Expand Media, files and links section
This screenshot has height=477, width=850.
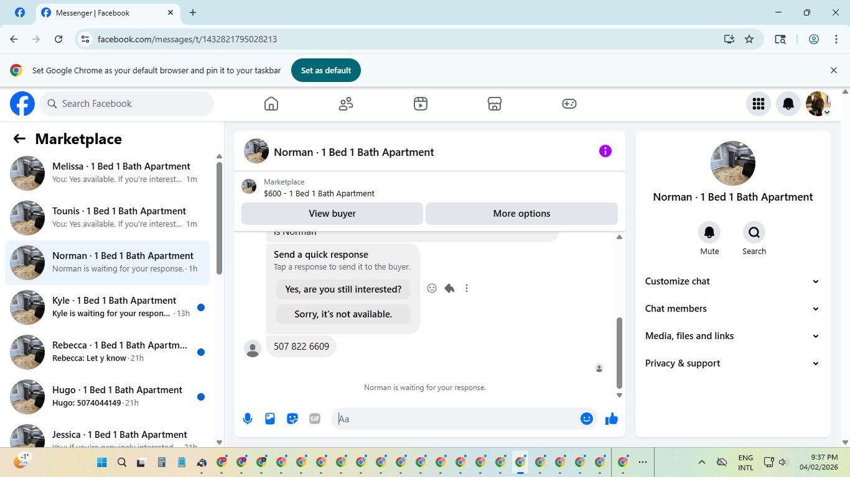(x=732, y=336)
